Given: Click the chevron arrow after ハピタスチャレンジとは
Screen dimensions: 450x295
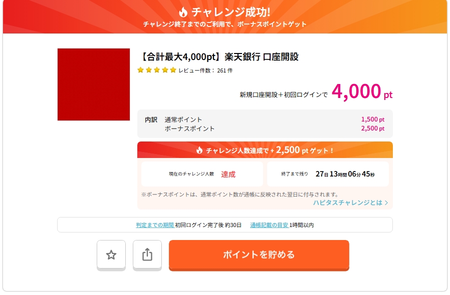Looking at the screenshot, I should [x=386, y=202].
